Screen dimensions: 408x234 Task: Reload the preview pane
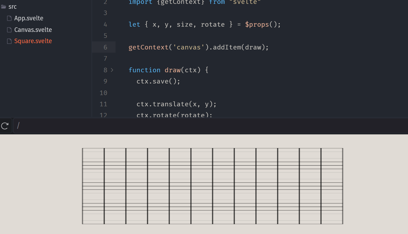pyautogui.click(x=5, y=126)
